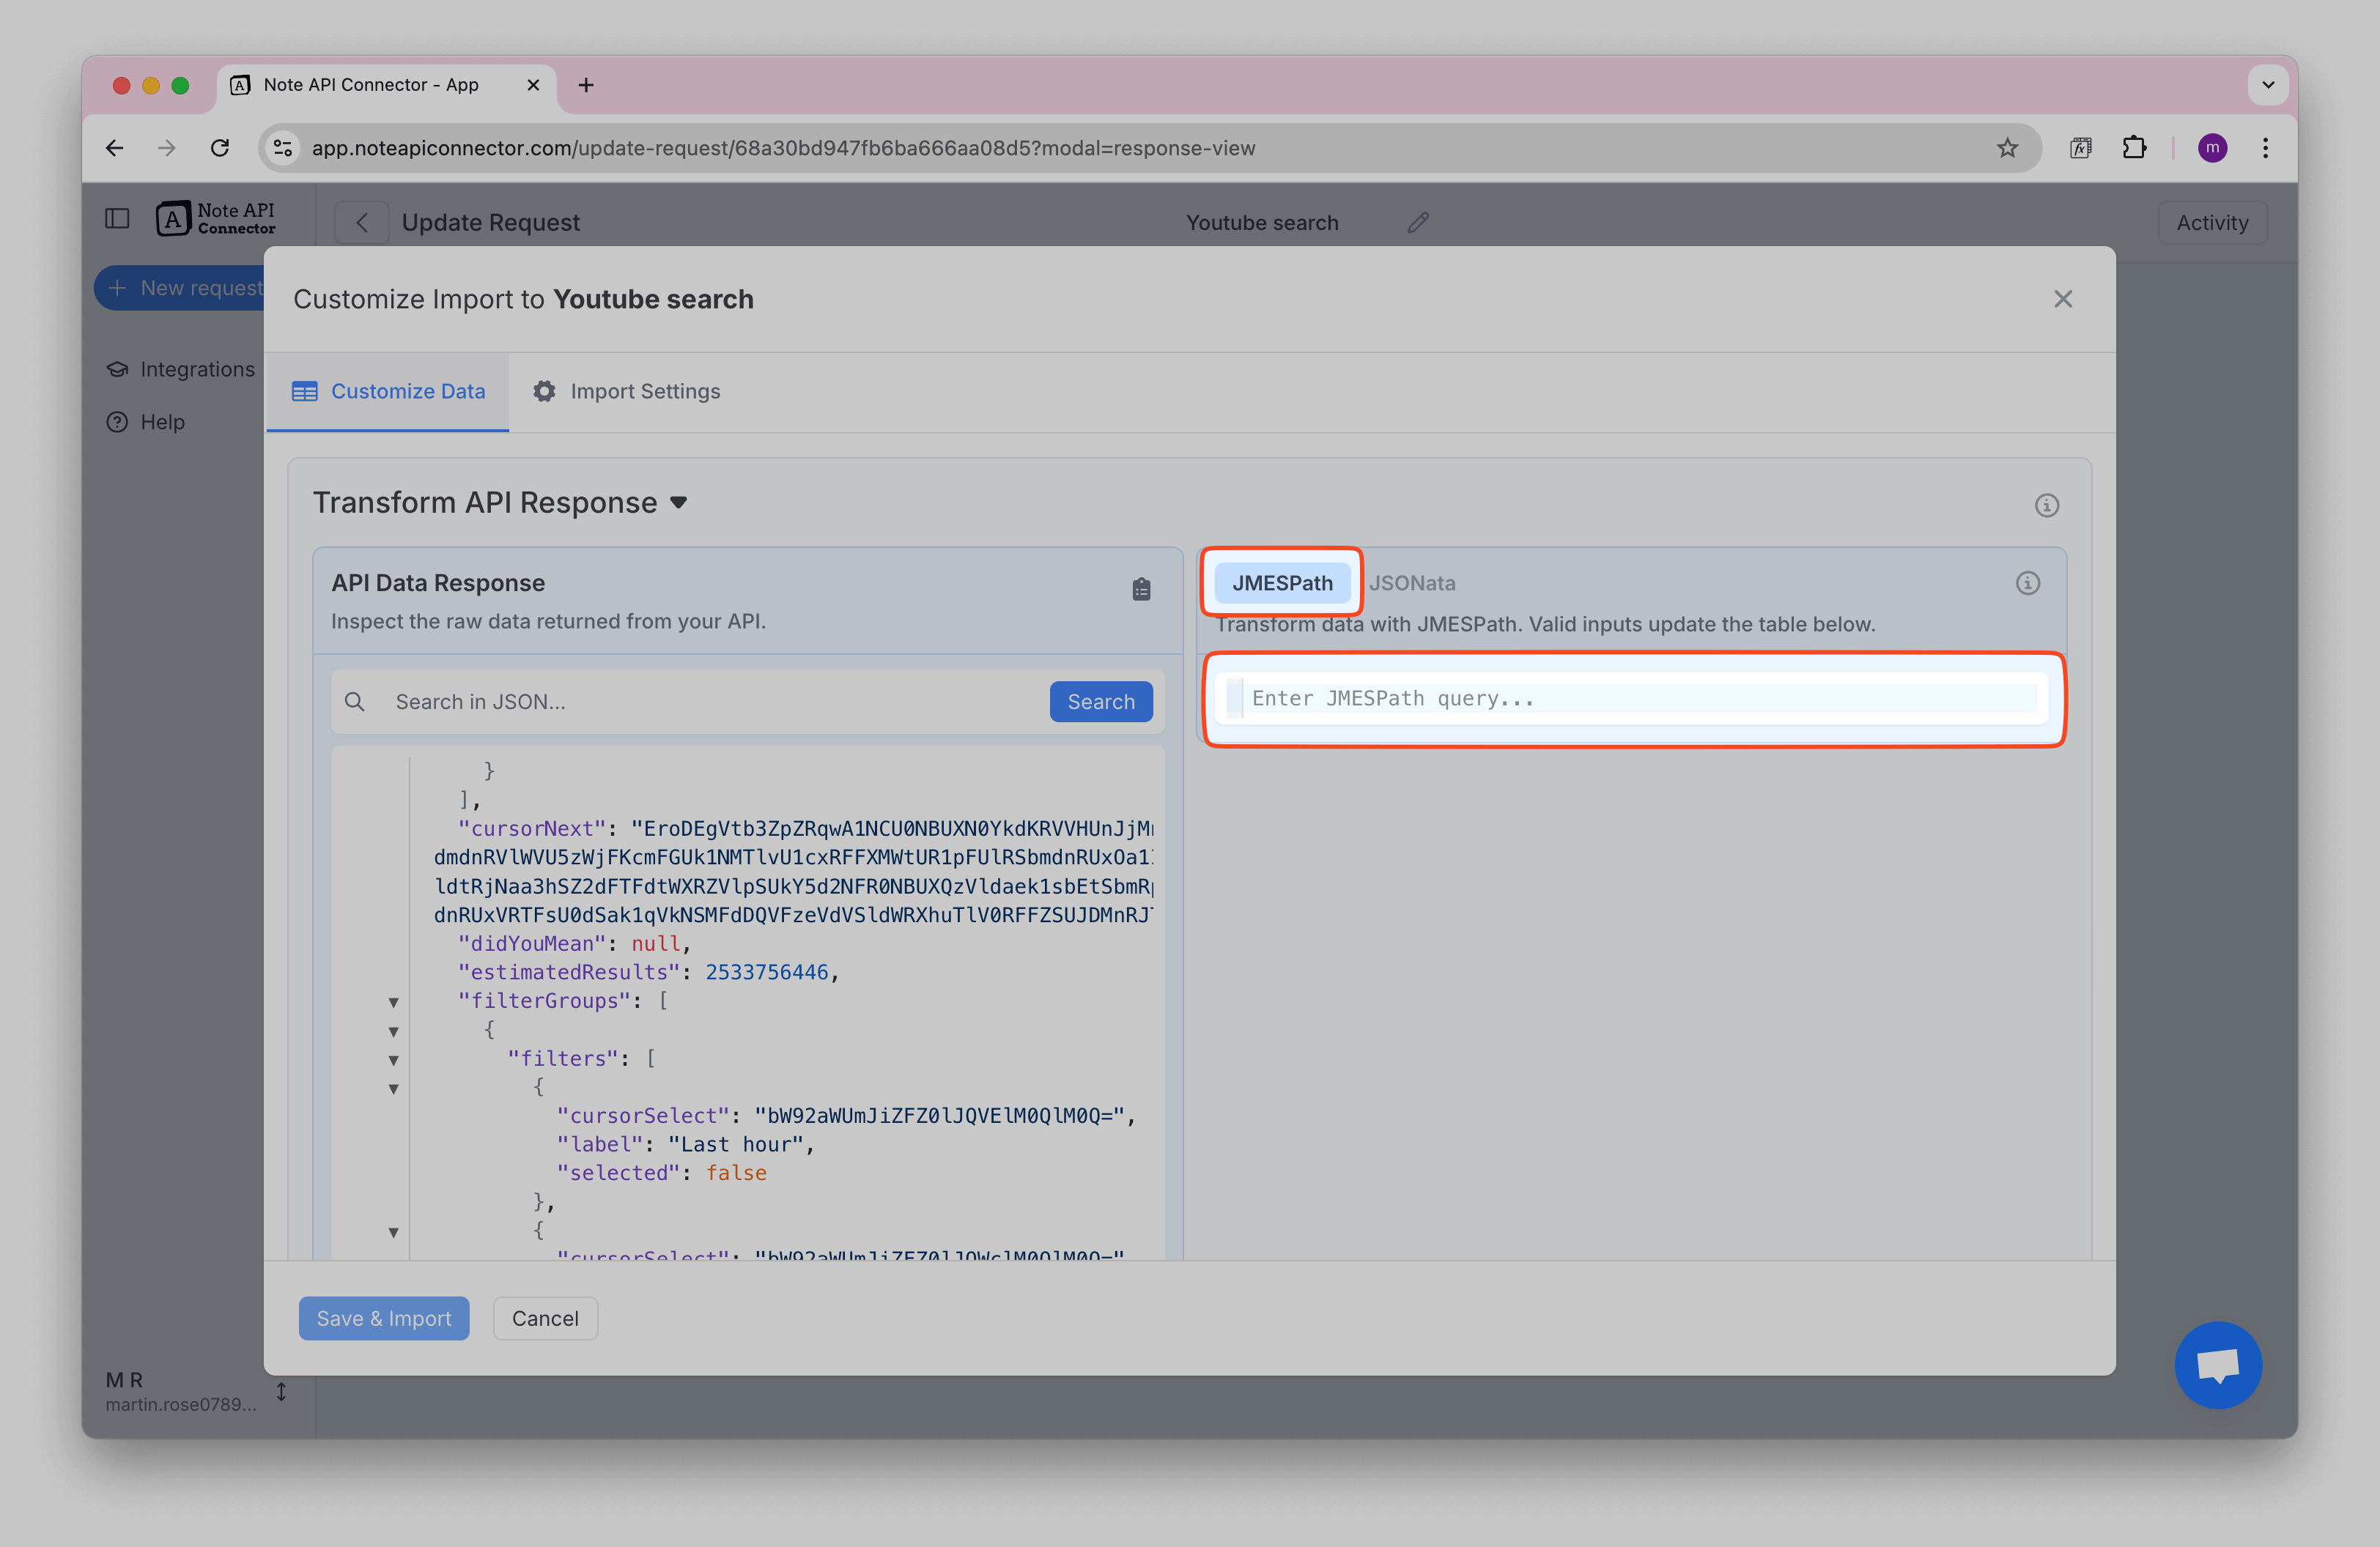Screen dimensions: 2380x1547
Task: Click the Save & Import button
Action: point(383,1318)
